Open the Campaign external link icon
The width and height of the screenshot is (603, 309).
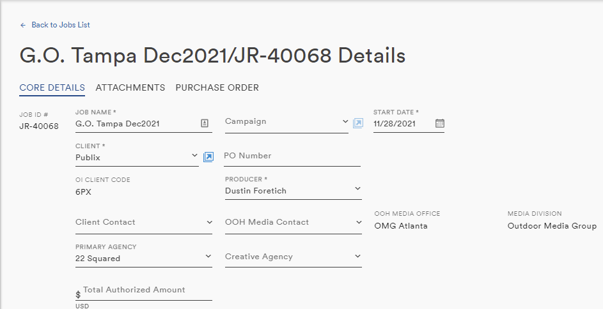(x=358, y=123)
